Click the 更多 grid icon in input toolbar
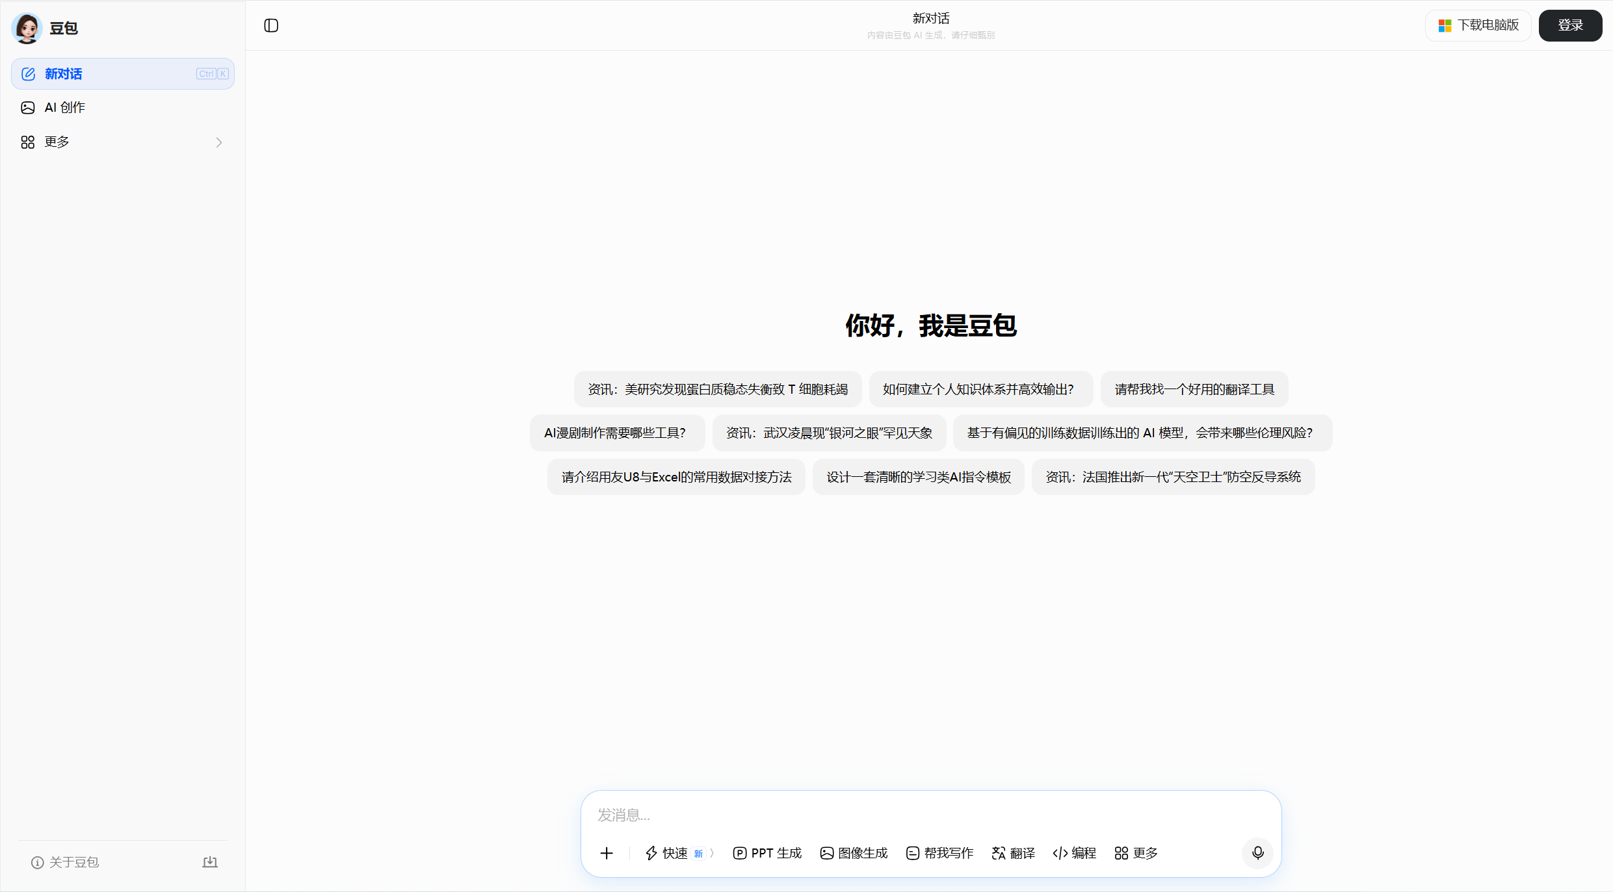This screenshot has height=892, width=1613. pos(1121,853)
